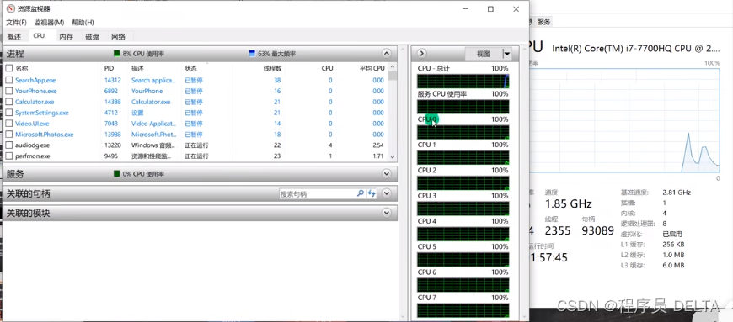The height and width of the screenshot is (322, 733).
Task: Open the 监视器(M) menu
Action: (49, 23)
